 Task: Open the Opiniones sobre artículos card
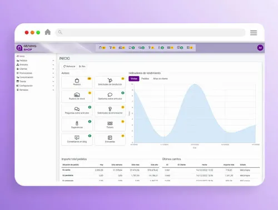pyautogui.click(x=110, y=96)
